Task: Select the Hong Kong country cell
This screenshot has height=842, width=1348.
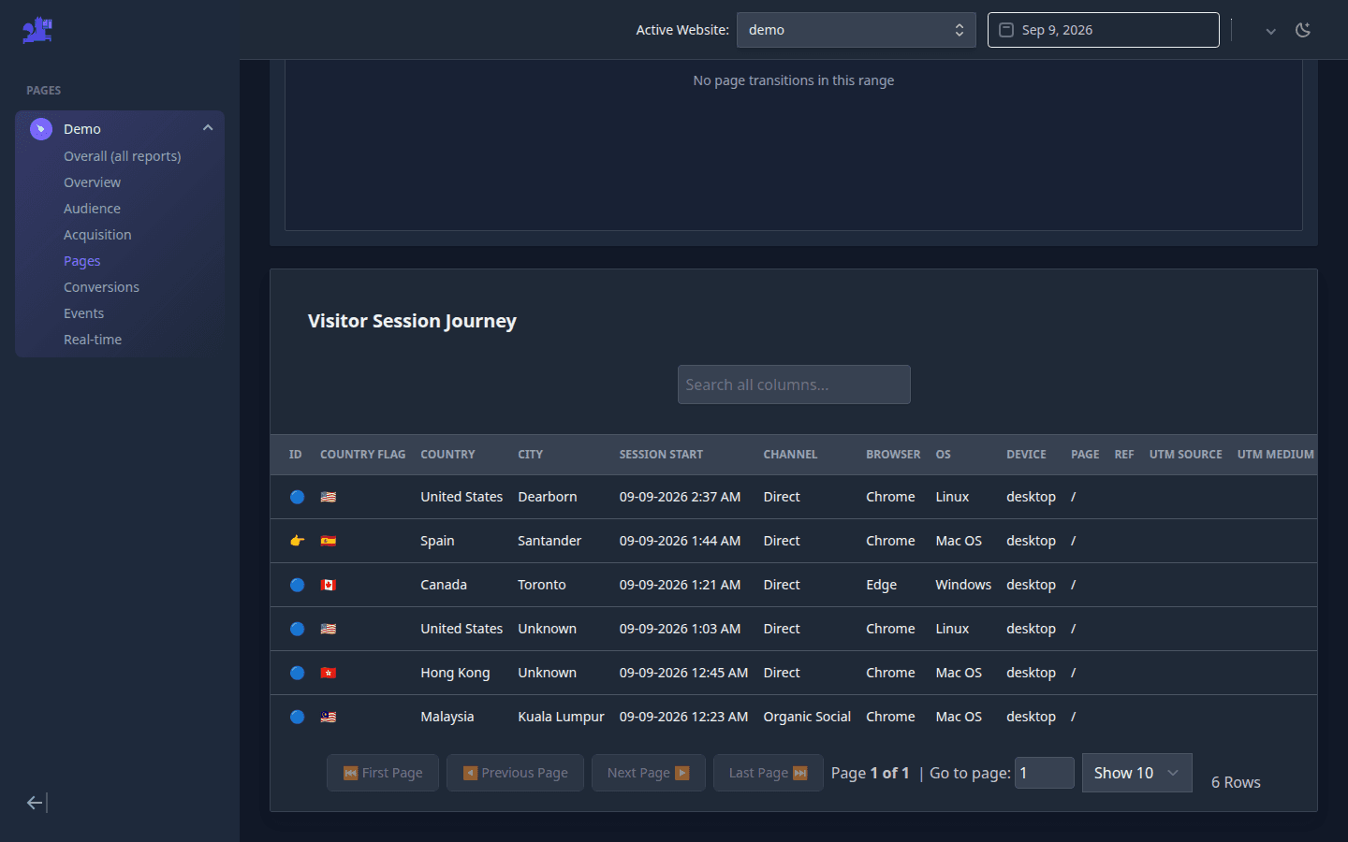Action: [x=455, y=673]
